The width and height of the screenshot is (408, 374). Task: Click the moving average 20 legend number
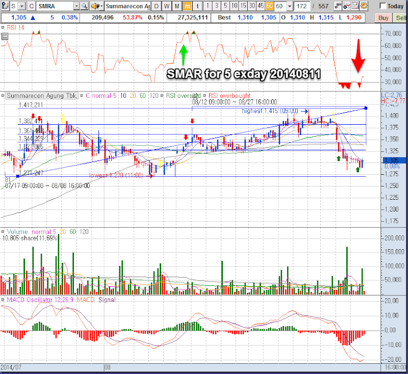(133, 96)
